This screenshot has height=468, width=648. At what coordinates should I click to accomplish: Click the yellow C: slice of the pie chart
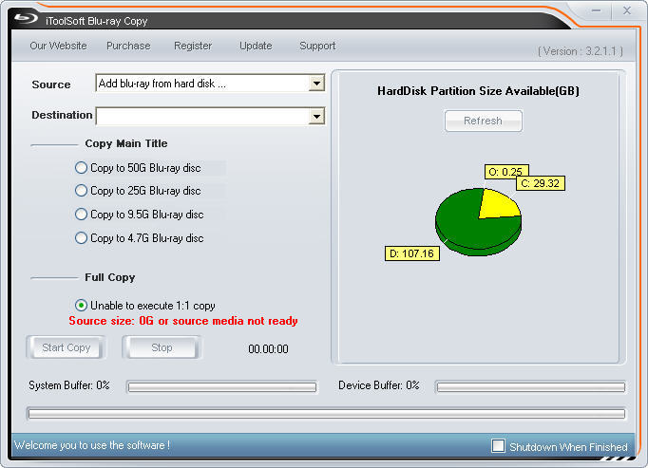[x=499, y=204]
